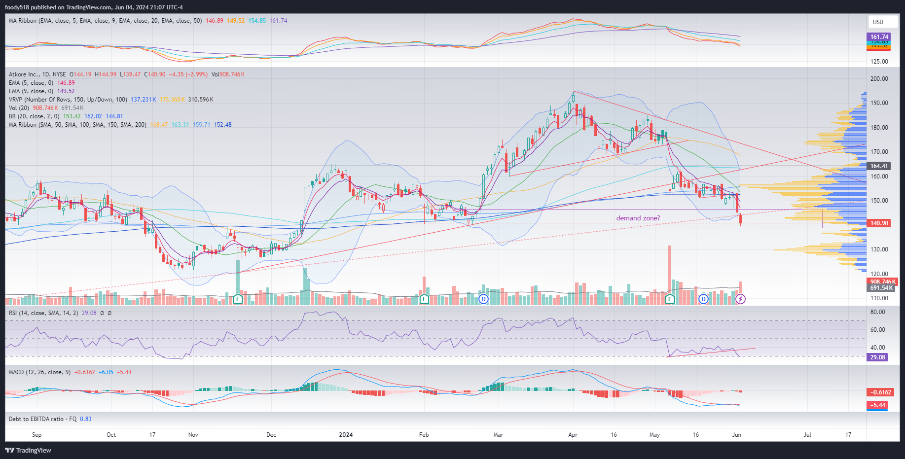
Task: Click the November earnings E marker
Action: pos(238,299)
